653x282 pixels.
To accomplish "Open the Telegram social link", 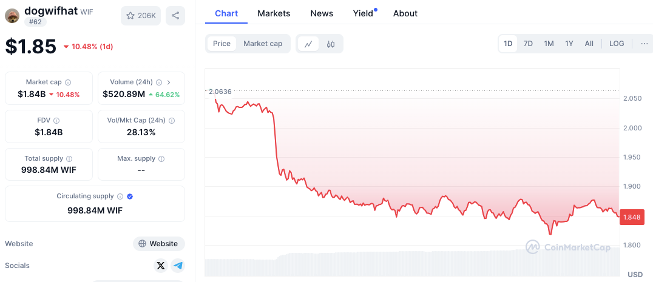I will coord(178,266).
